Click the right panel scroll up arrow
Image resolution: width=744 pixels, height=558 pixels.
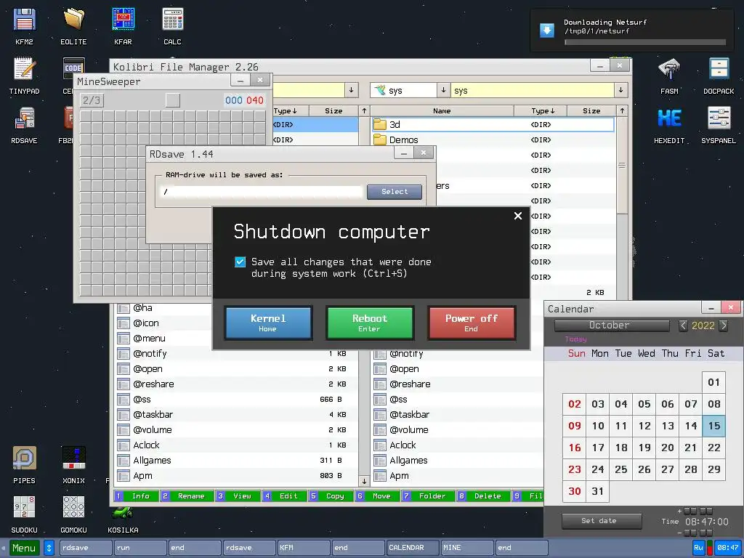click(622, 110)
